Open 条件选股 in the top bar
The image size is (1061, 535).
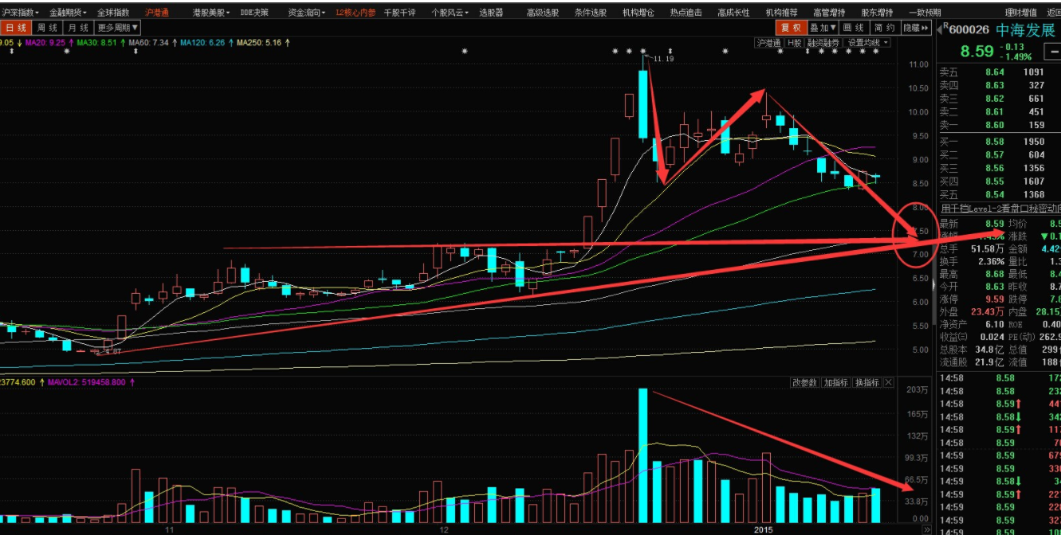coord(591,13)
